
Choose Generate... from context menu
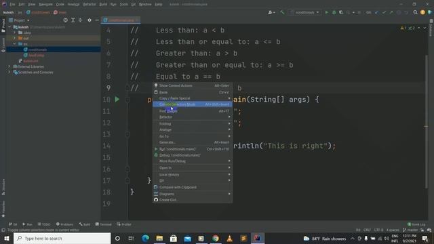coord(193,142)
